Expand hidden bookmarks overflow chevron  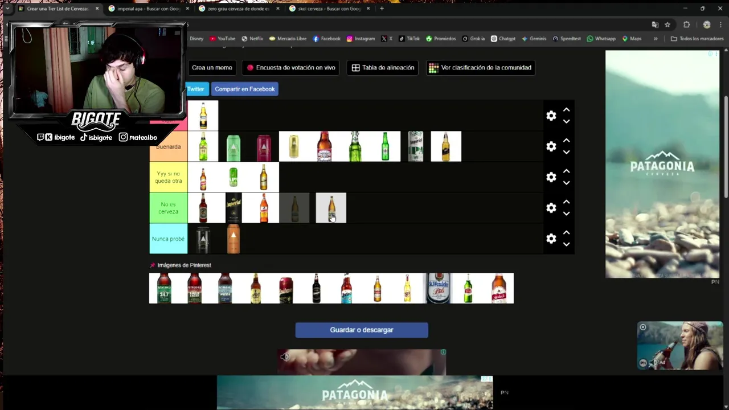tap(656, 39)
